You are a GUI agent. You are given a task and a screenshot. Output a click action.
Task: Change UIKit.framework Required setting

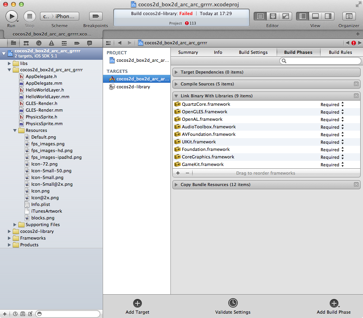332,142
